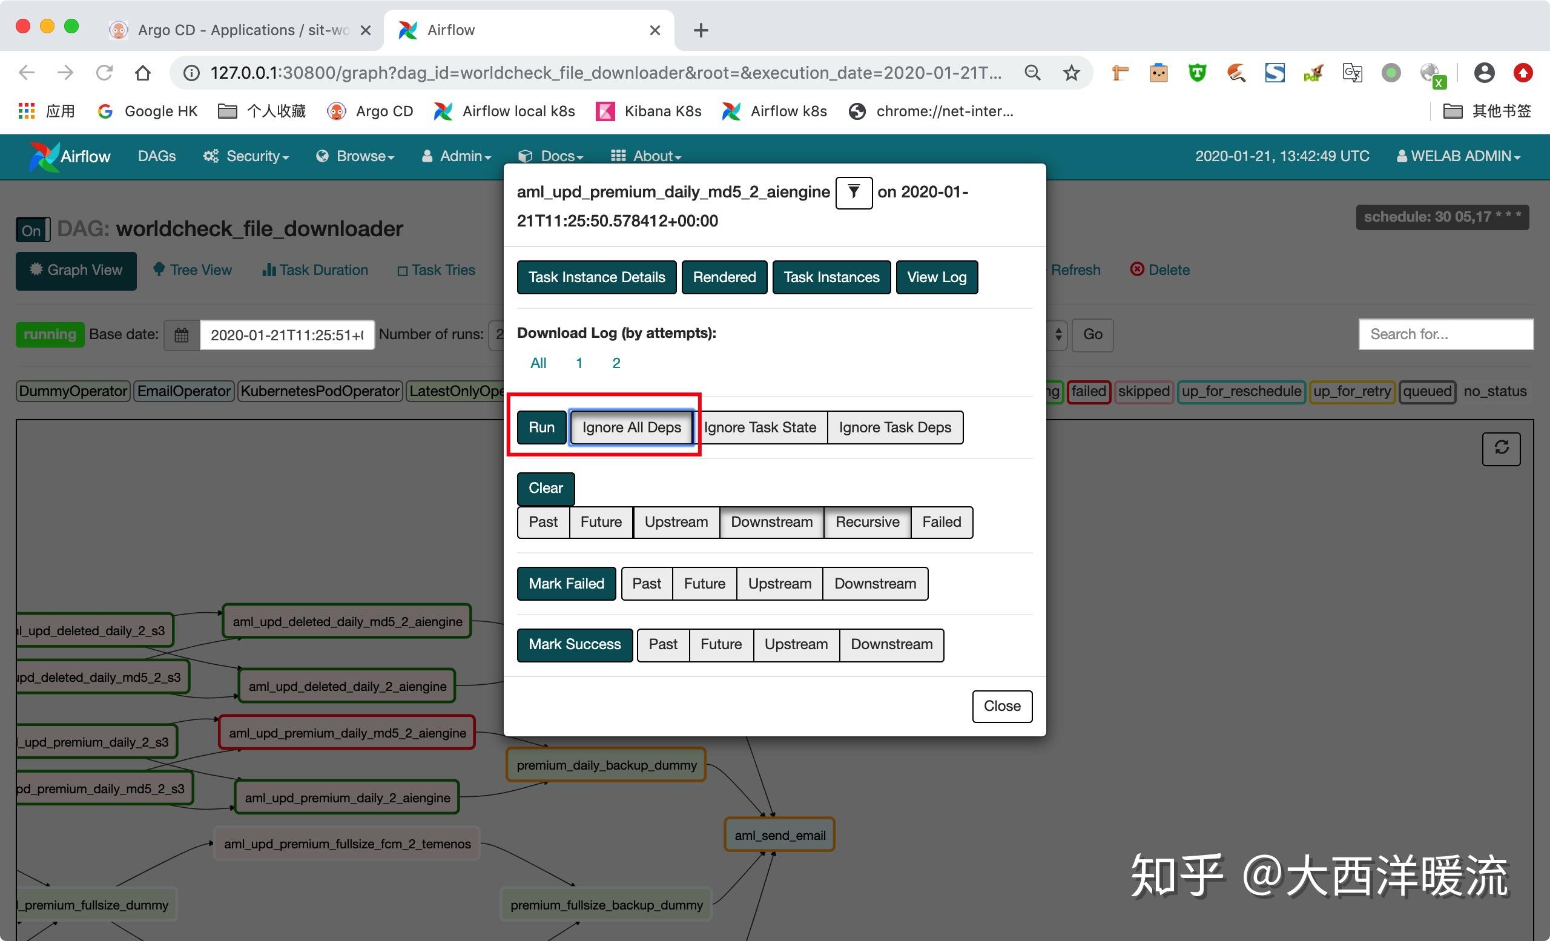Click the red Delete icon
This screenshot has height=941, width=1550.
tap(1137, 269)
